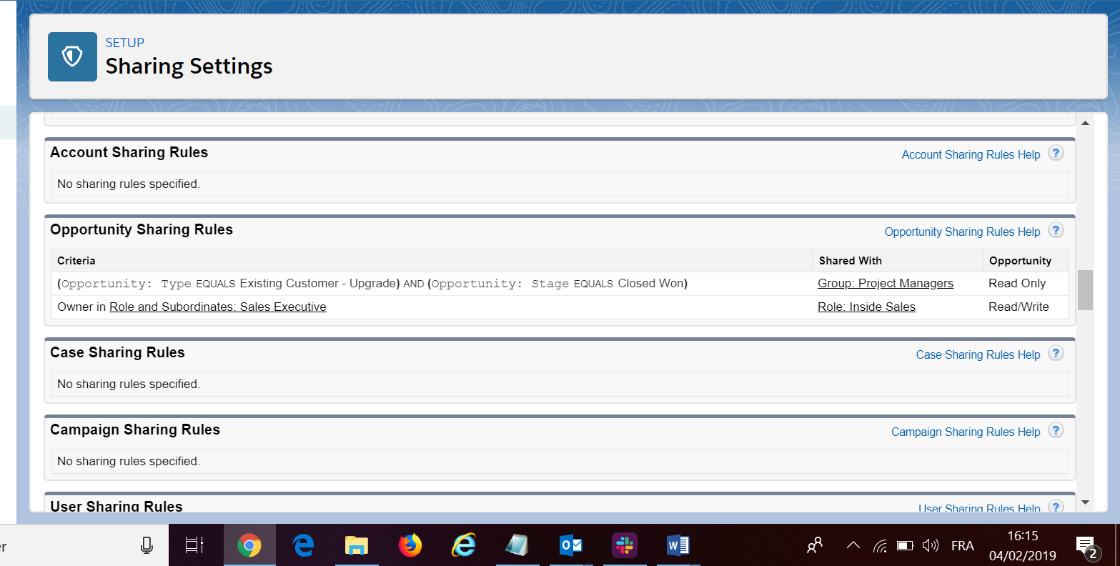Open the Wi-Fi network tray icon
This screenshot has width=1120, height=566.
click(x=880, y=546)
